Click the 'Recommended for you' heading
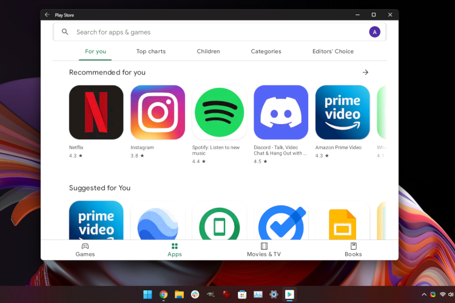 click(107, 72)
